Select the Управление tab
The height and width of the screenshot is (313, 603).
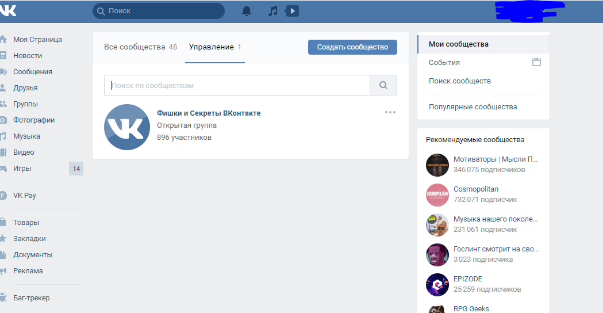pos(215,47)
